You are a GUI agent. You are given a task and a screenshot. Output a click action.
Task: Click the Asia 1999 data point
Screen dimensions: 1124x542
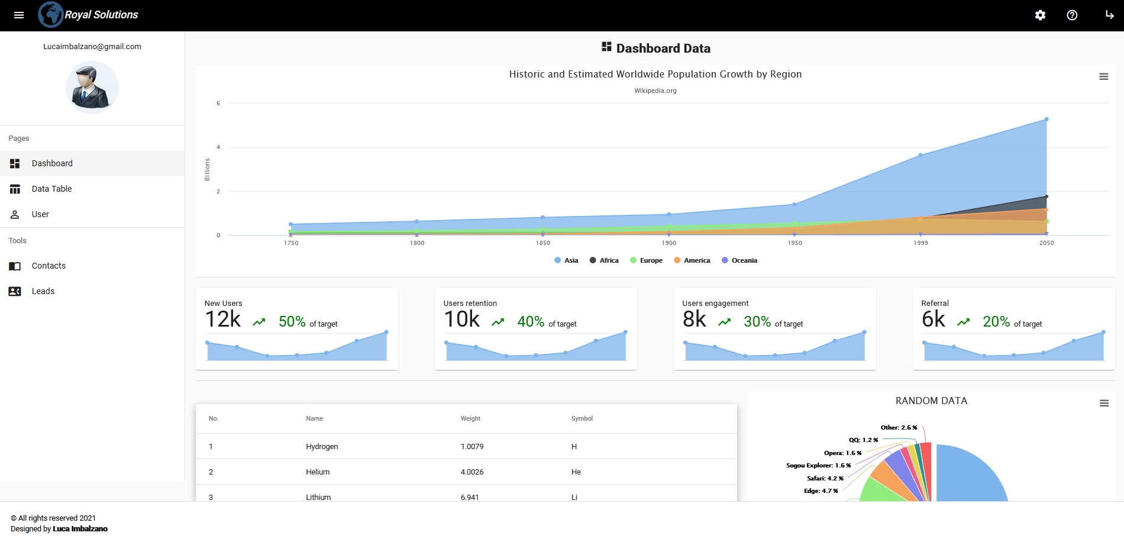920,156
